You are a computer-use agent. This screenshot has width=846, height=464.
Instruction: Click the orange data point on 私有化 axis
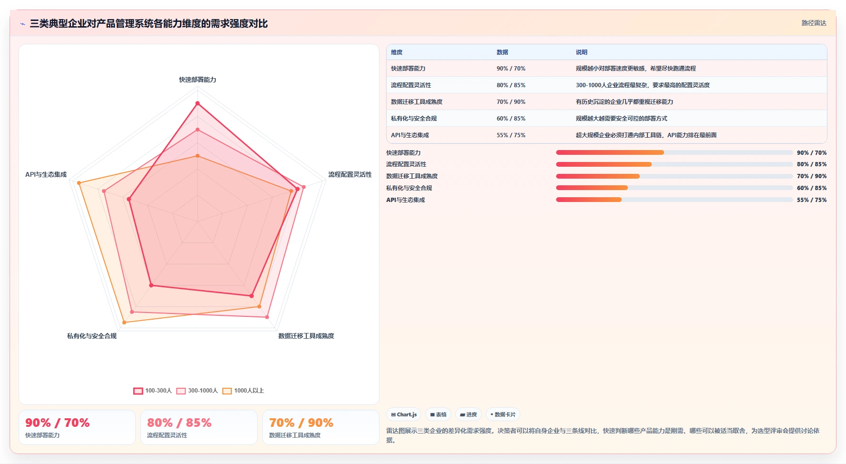pyautogui.click(x=124, y=323)
